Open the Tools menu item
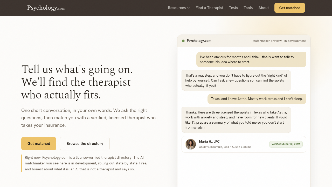 pos(248,8)
